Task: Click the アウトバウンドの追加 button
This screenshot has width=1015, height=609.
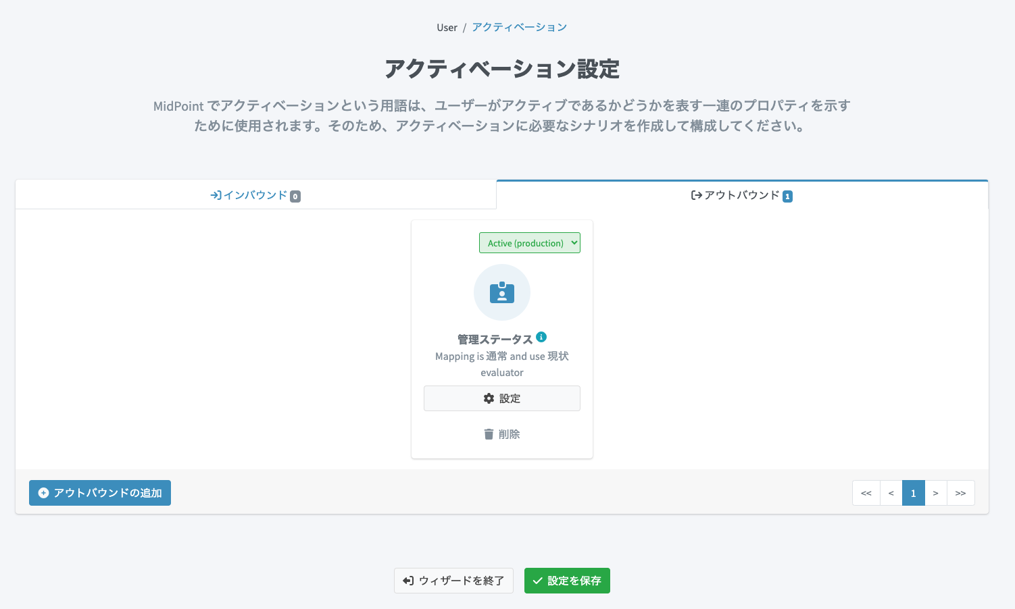Action: point(100,493)
